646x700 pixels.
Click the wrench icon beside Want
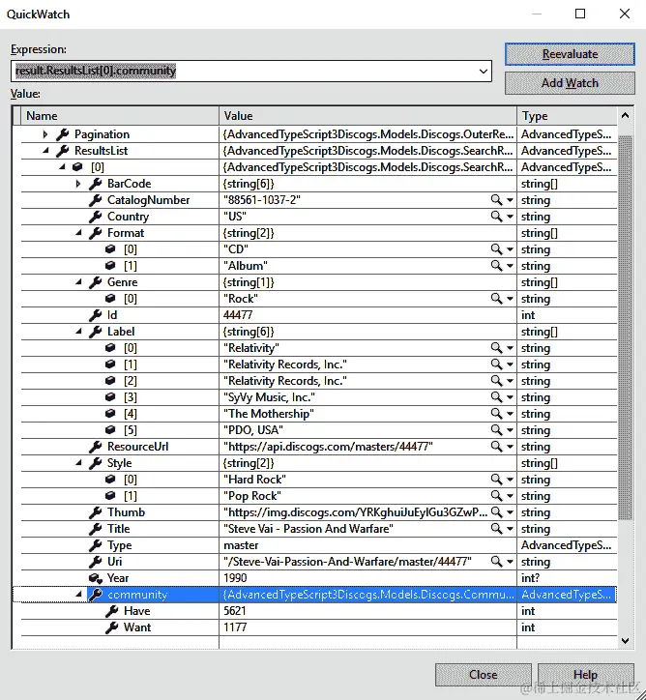(x=111, y=627)
